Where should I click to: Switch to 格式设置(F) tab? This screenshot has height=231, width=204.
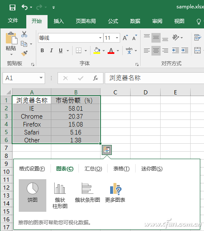(32, 168)
